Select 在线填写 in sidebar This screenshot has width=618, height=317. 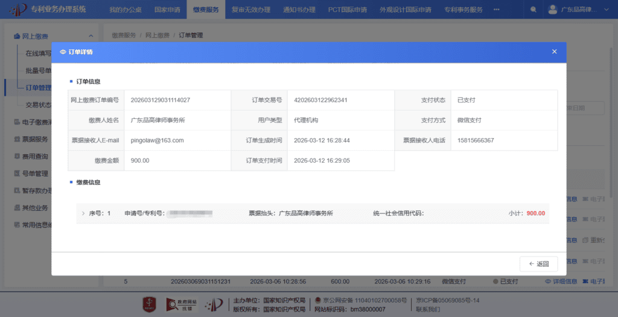pos(38,53)
